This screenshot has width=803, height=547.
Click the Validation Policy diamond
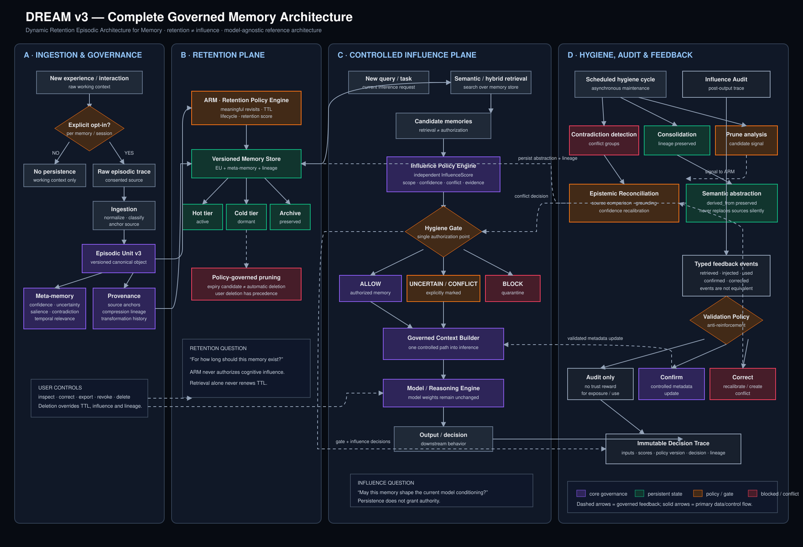click(x=726, y=320)
